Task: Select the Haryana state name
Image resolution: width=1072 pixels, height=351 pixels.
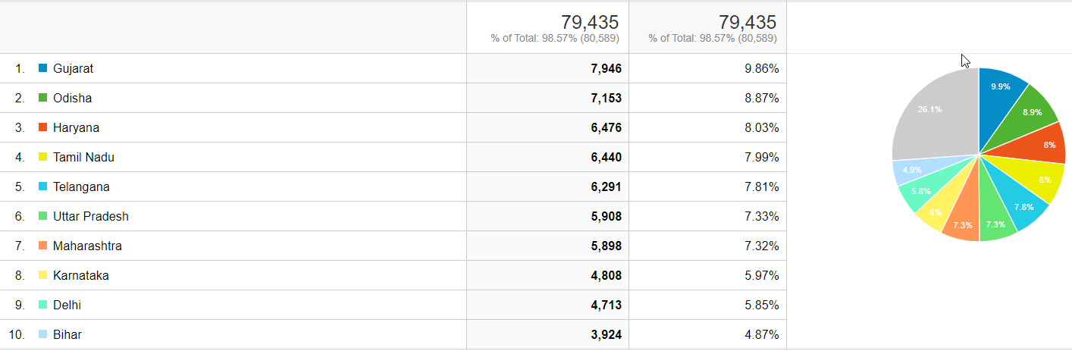Action: [x=76, y=127]
